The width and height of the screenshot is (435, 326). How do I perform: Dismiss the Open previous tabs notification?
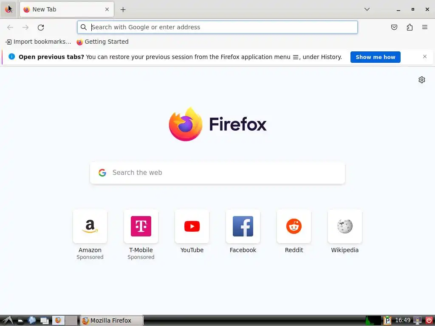click(424, 56)
